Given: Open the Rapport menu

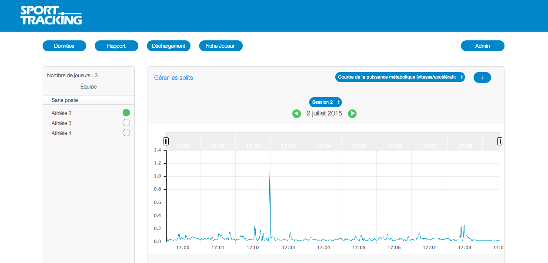Looking at the screenshot, I should click(117, 46).
